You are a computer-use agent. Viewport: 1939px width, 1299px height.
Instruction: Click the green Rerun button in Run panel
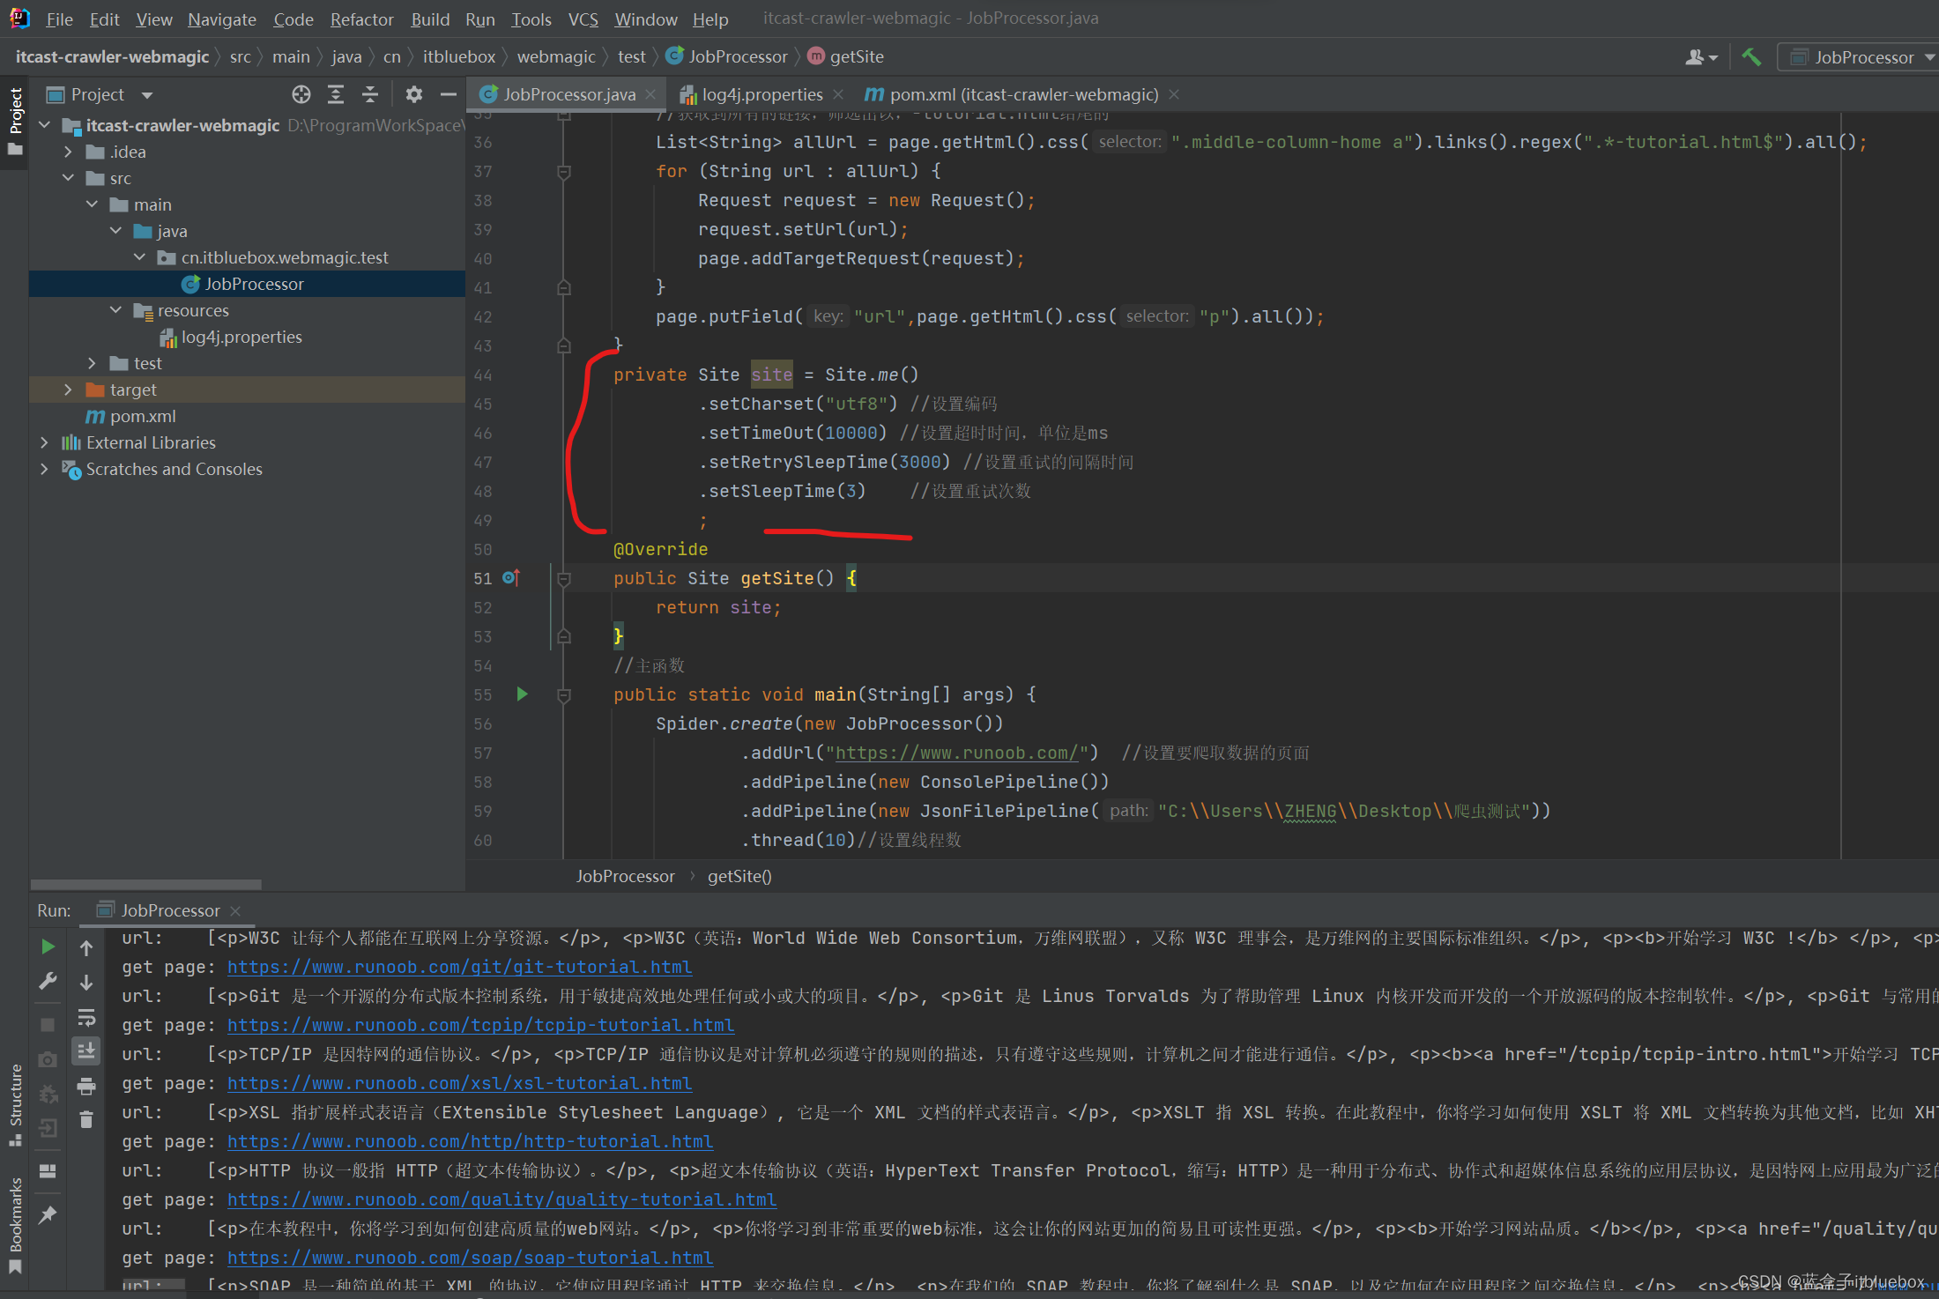(x=48, y=946)
